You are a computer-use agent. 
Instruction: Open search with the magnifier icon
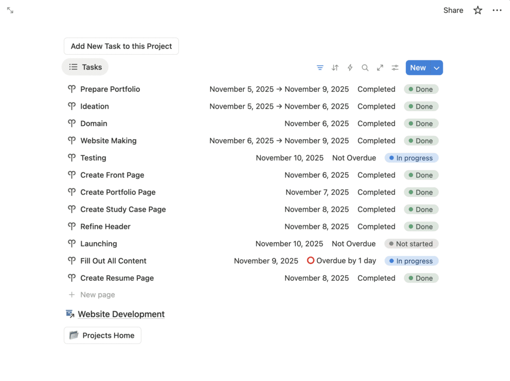click(x=365, y=68)
